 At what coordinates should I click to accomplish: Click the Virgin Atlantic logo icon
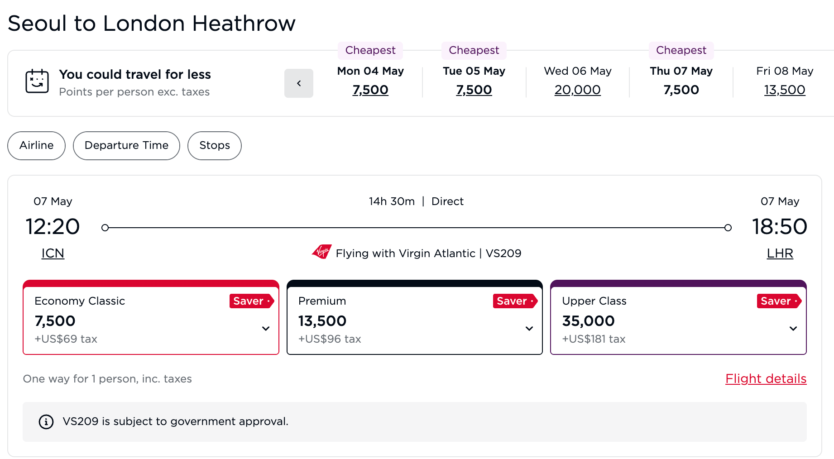[x=322, y=252]
